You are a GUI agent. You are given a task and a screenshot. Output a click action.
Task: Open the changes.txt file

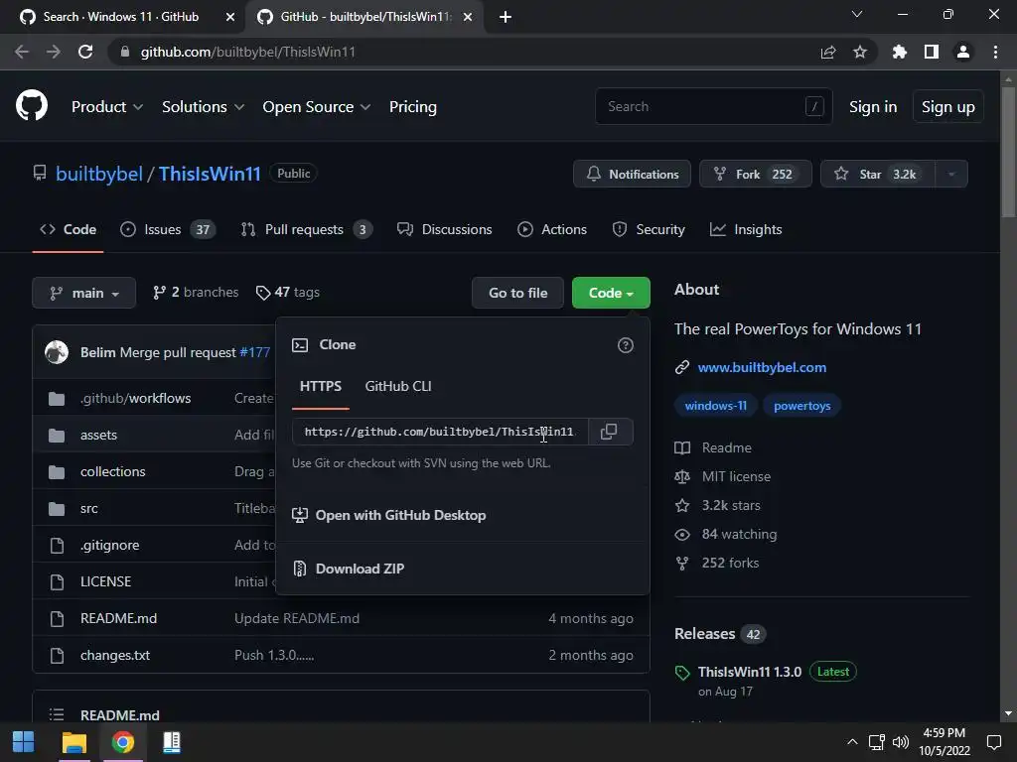115,656
